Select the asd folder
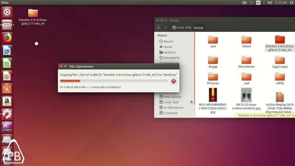 click(x=213, y=42)
